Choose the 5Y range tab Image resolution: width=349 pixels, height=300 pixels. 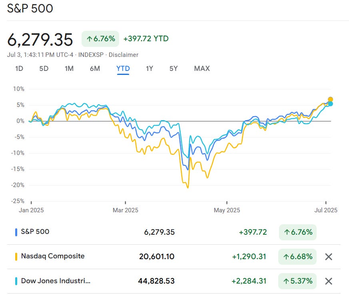pyautogui.click(x=174, y=68)
